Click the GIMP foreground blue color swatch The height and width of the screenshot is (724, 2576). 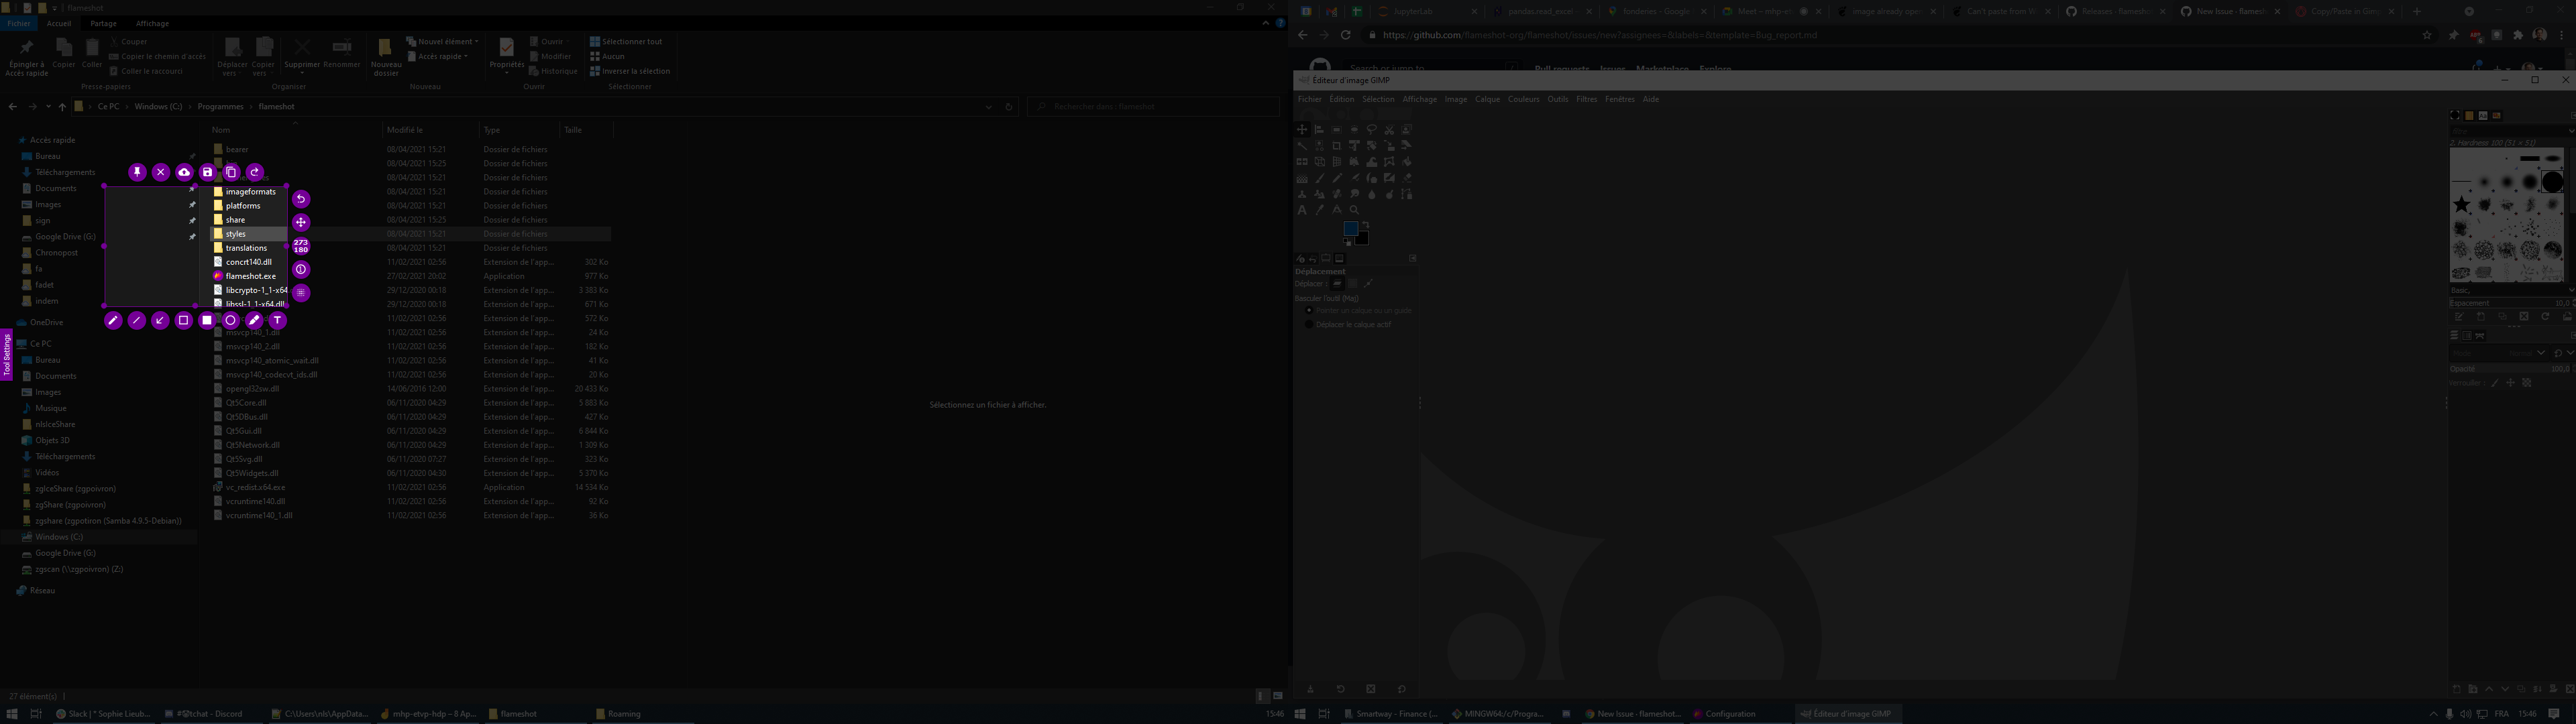1350,229
